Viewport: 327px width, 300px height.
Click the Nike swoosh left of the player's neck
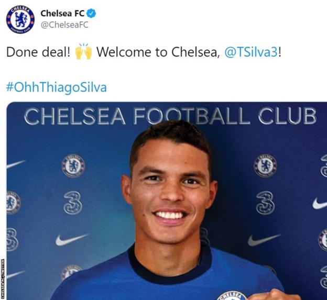pos(72,240)
